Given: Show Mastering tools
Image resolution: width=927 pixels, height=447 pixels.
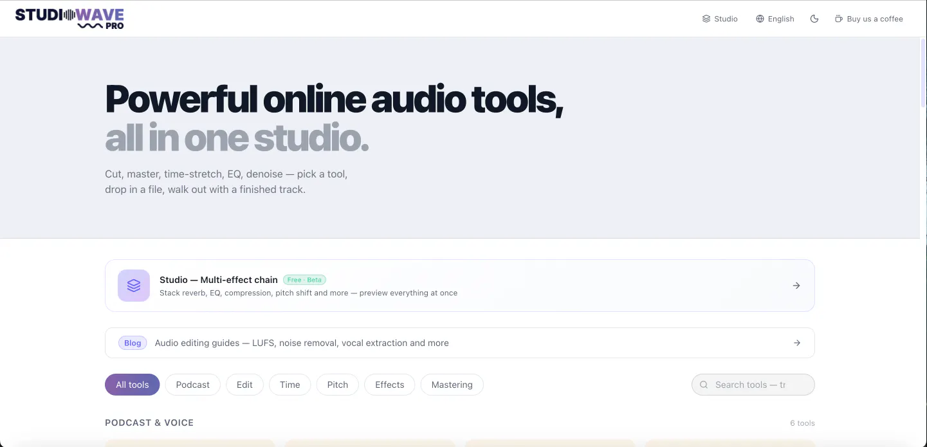Looking at the screenshot, I should coord(452,385).
